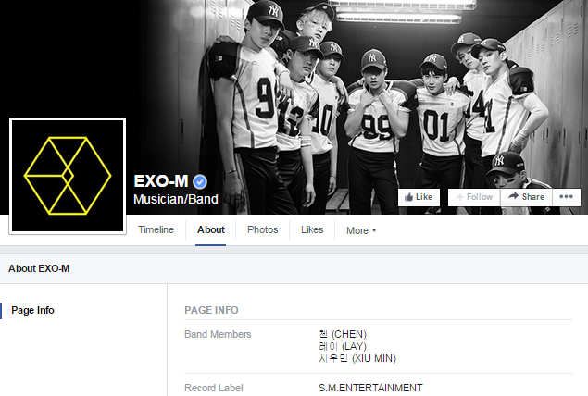The height and width of the screenshot is (396, 588).
Task: Expand the More dropdown tab
Action: tap(361, 230)
